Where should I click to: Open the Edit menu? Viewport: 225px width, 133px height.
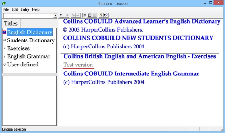[15, 9]
